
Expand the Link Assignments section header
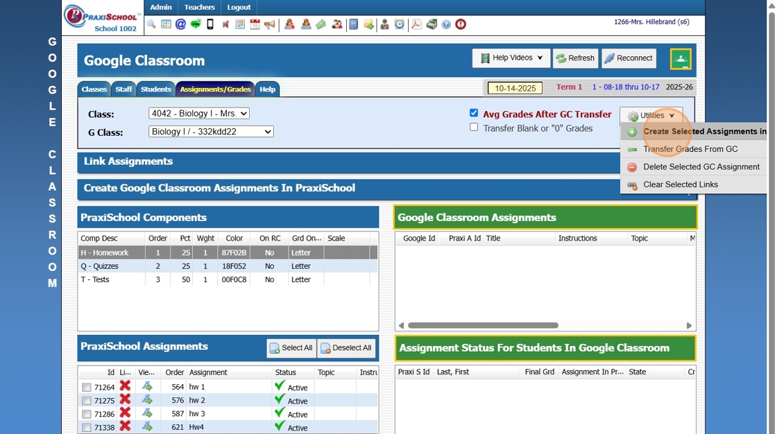click(349, 162)
